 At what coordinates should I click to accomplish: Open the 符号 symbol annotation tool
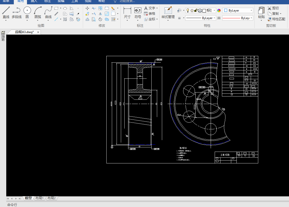click(x=138, y=11)
